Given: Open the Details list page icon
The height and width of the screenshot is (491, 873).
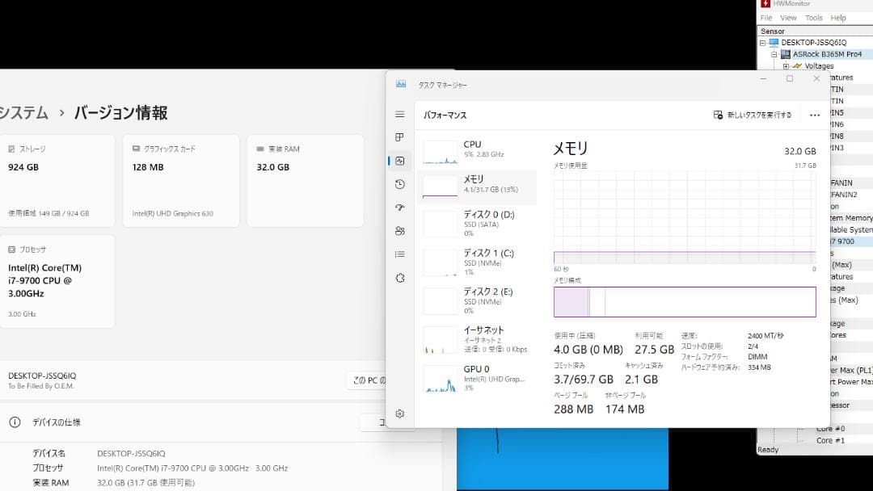Looking at the screenshot, I should pos(399,254).
